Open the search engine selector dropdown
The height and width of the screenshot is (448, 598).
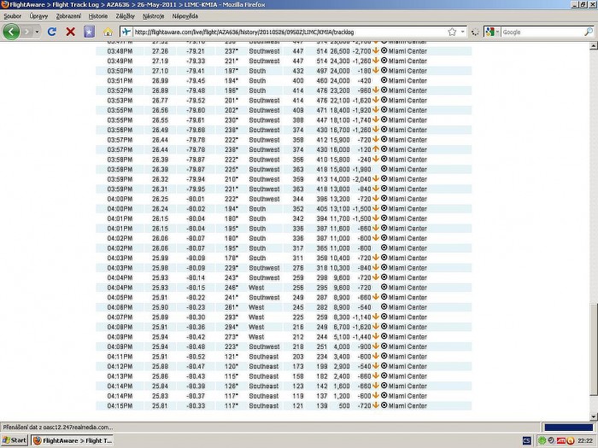491,32
